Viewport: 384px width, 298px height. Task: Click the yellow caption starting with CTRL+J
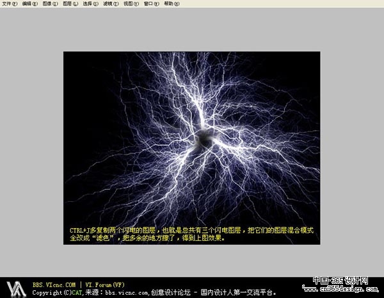pyautogui.click(x=191, y=234)
